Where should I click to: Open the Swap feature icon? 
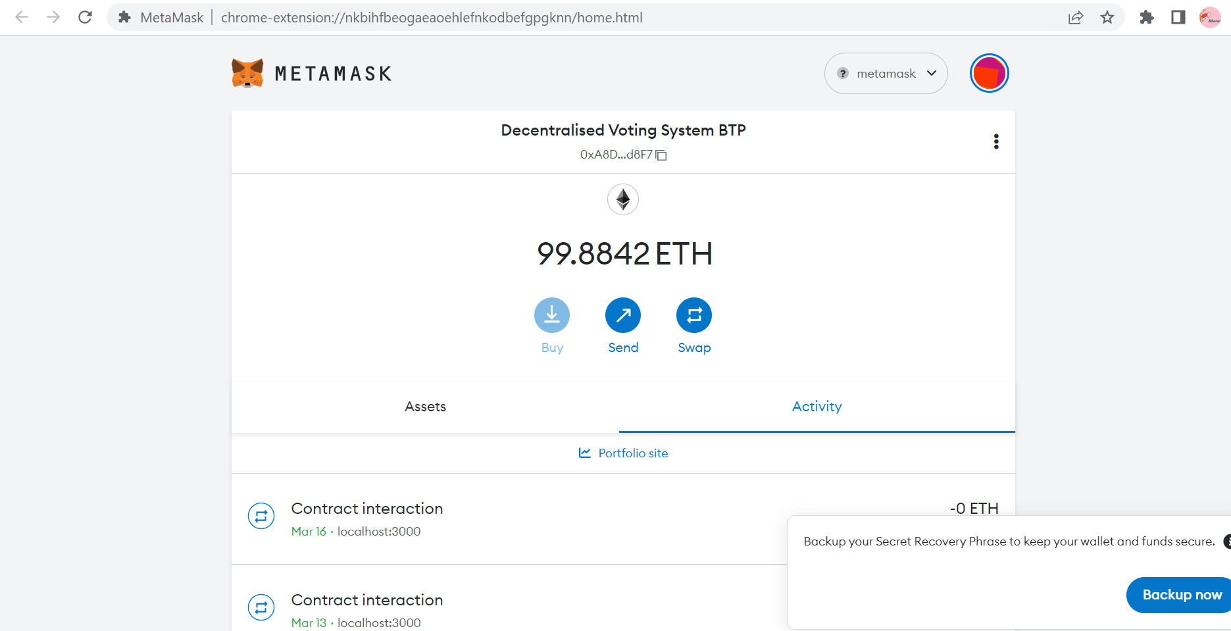tap(693, 315)
